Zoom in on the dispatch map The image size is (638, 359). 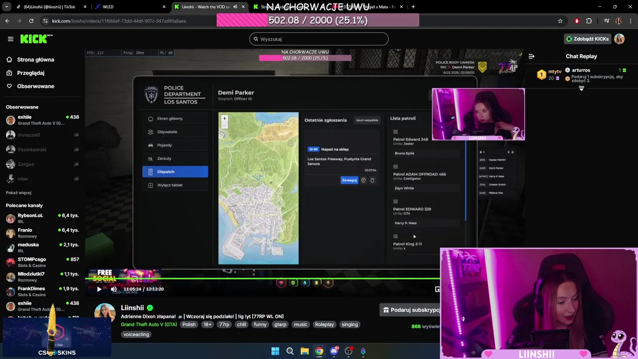pos(224,118)
